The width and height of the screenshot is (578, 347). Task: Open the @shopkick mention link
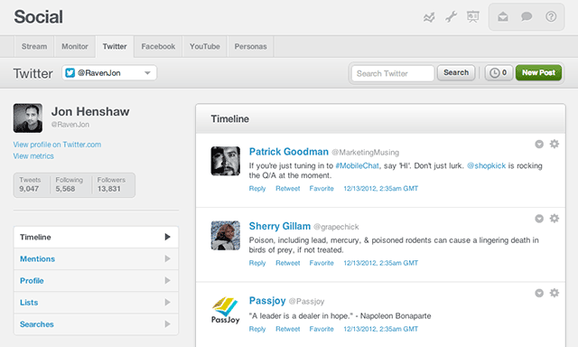point(486,166)
